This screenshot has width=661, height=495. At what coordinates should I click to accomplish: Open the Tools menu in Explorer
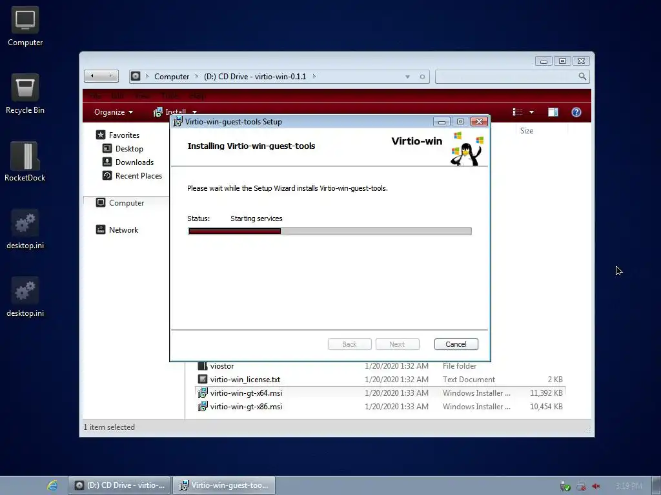point(170,96)
